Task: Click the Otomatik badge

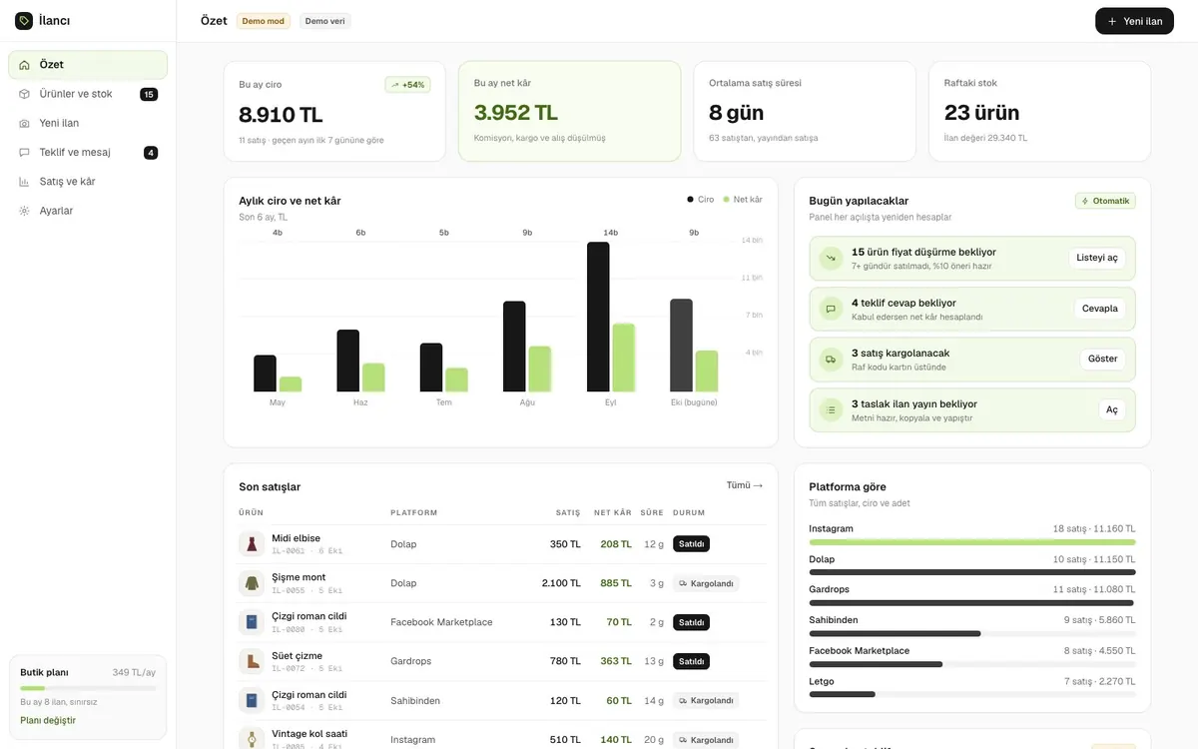Action: coord(1105,201)
